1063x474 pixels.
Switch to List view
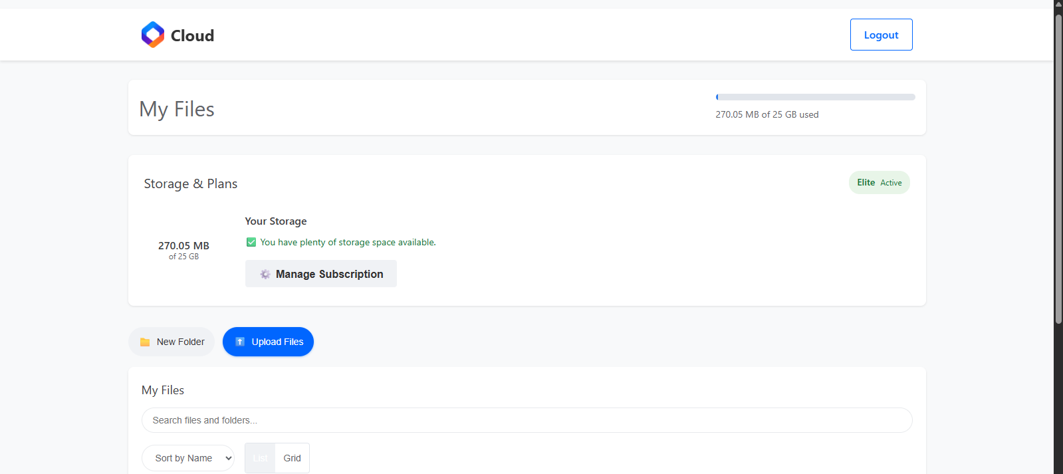[260, 457]
